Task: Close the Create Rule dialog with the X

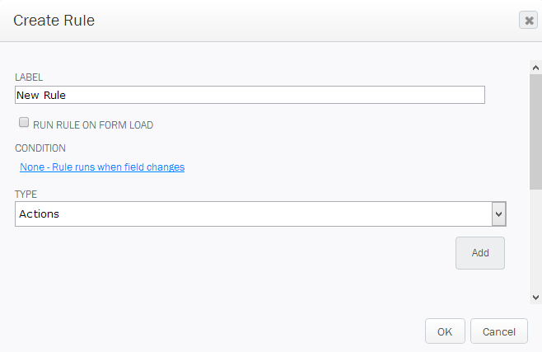Action: tap(528, 20)
